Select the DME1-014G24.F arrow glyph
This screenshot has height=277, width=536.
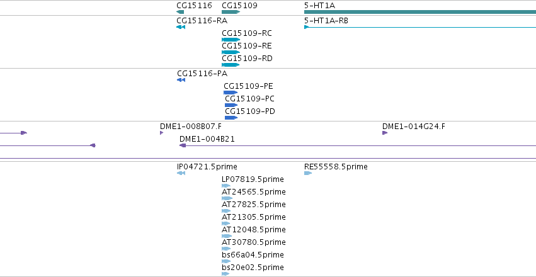coord(385,133)
